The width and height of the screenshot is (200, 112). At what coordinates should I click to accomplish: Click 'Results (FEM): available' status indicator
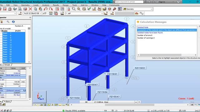click(x=74, y=111)
